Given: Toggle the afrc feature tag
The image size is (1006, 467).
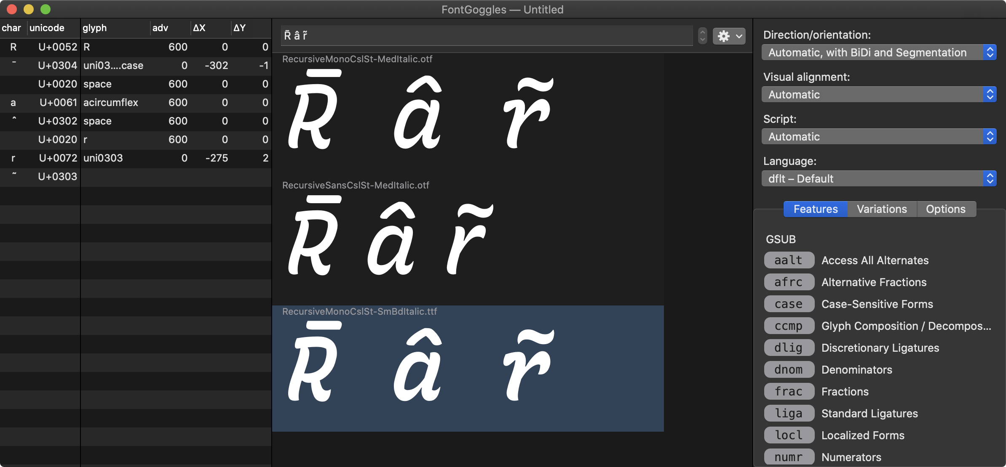Looking at the screenshot, I should (789, 282).
